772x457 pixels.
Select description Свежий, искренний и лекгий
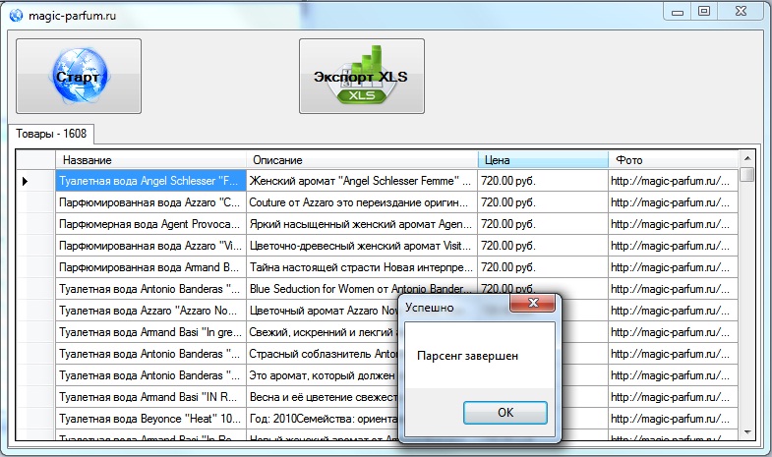point(323,332)
